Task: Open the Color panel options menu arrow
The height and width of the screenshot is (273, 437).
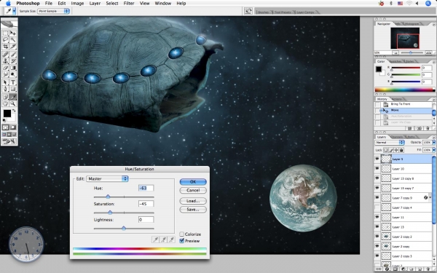Action: pyautogui.click(x=434, y=62)
